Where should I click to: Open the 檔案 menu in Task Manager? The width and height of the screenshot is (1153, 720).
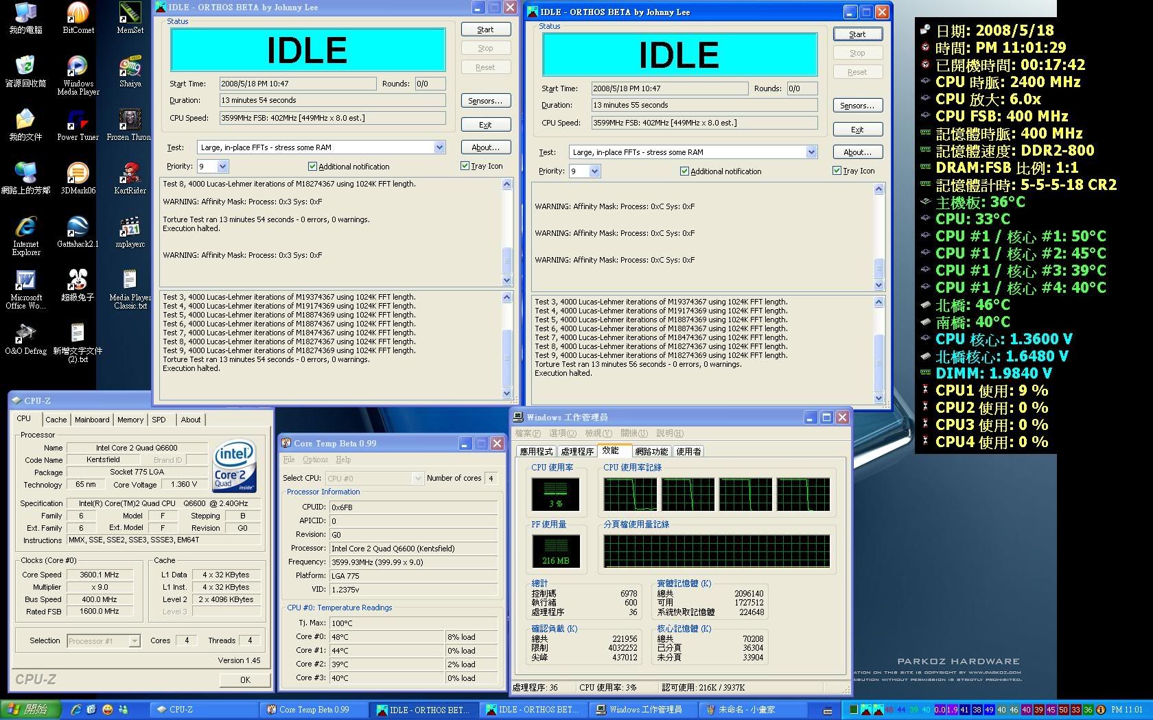(x=528, y=433)
